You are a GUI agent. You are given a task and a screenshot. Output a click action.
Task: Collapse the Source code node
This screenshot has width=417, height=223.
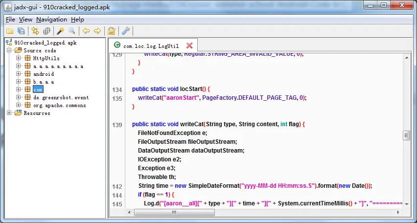point(9,50)
